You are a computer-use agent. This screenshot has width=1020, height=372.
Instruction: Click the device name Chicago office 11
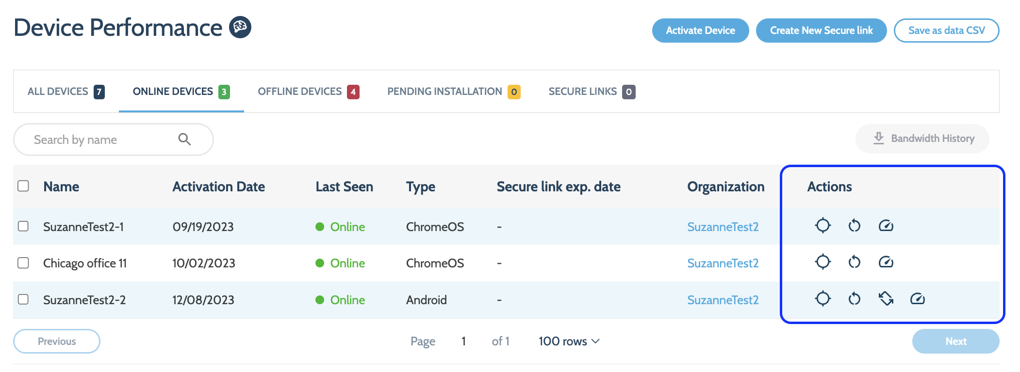pos(85,263)
